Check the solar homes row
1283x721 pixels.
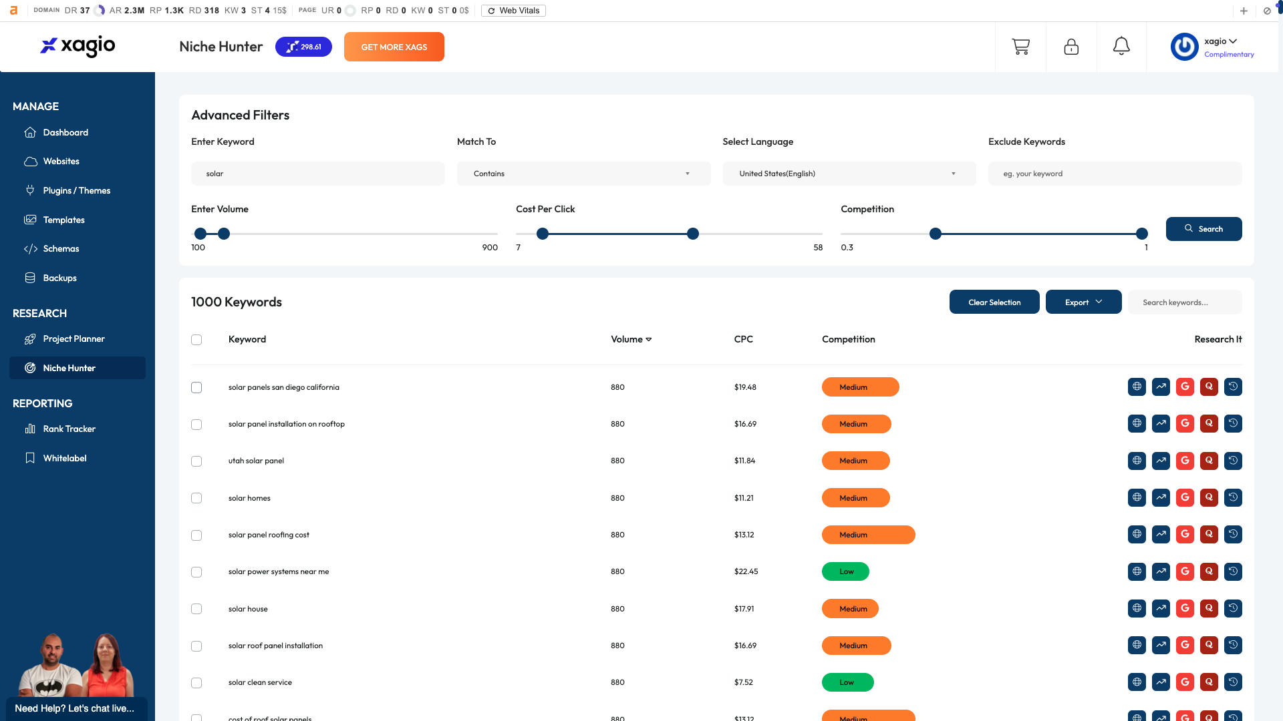pos(196,498)
